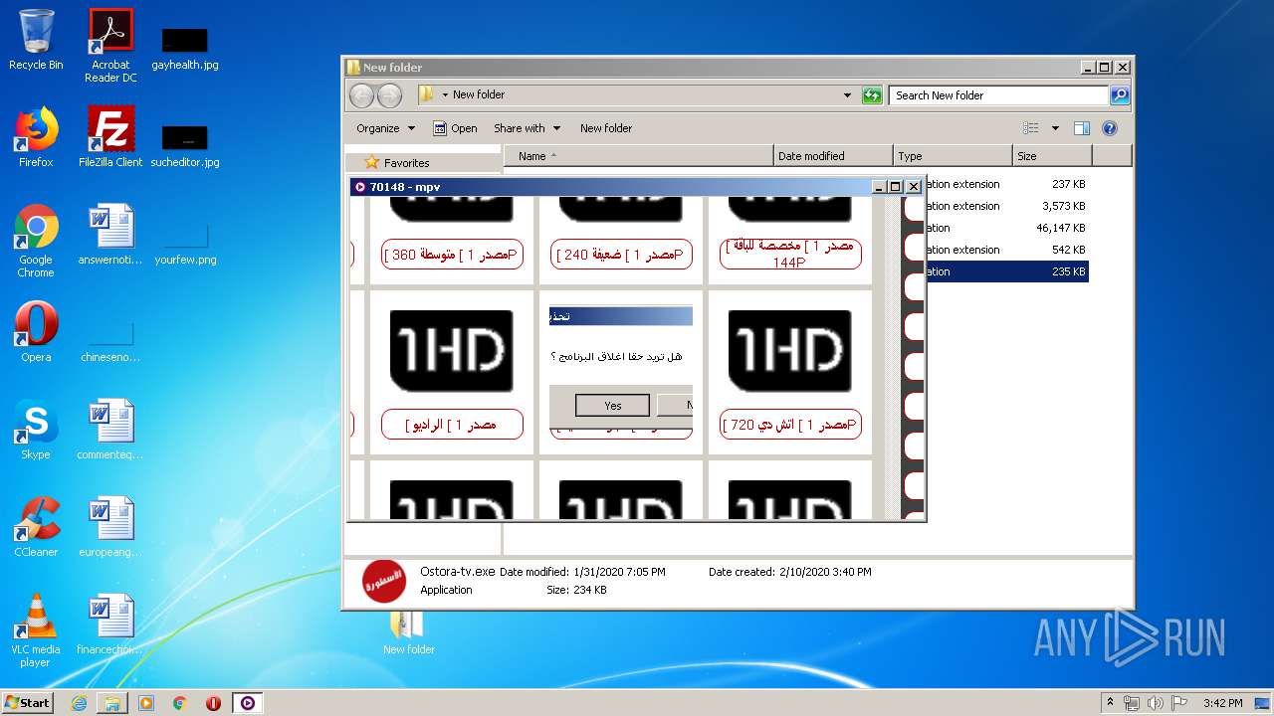The width and height of the screenshot is (1274, 716).
Task: Sort by Size column header
Action: click(x=1052, y=156)
